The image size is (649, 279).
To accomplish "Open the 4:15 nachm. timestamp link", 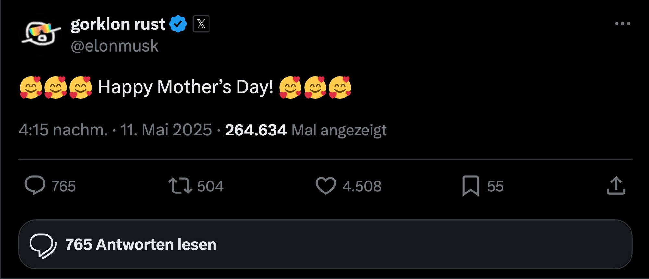I will coord(63,130).
